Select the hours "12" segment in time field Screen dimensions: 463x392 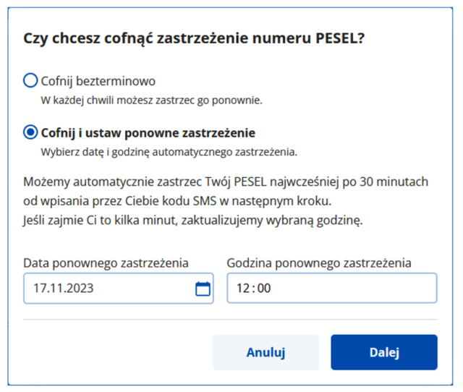pyautogui.click(x=243, y=288)
